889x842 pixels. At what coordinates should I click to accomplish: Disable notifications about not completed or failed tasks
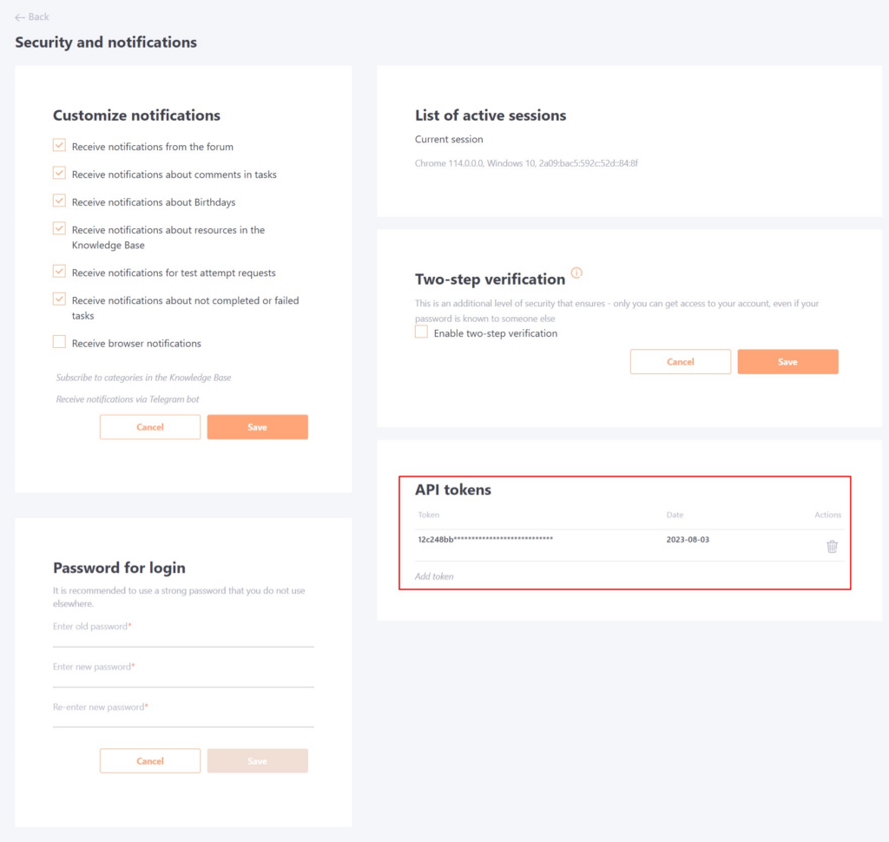coord(59,299)
